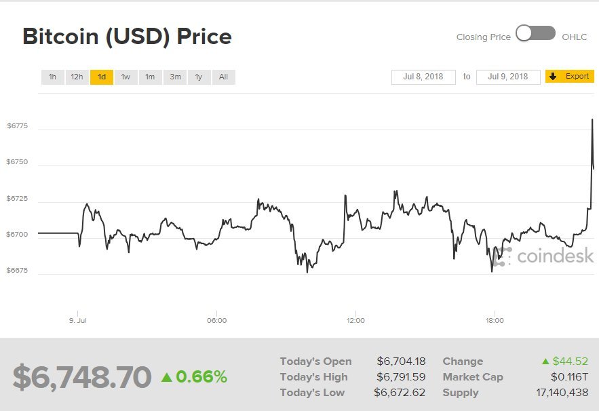View the 1y price range

tap(199, 77)
